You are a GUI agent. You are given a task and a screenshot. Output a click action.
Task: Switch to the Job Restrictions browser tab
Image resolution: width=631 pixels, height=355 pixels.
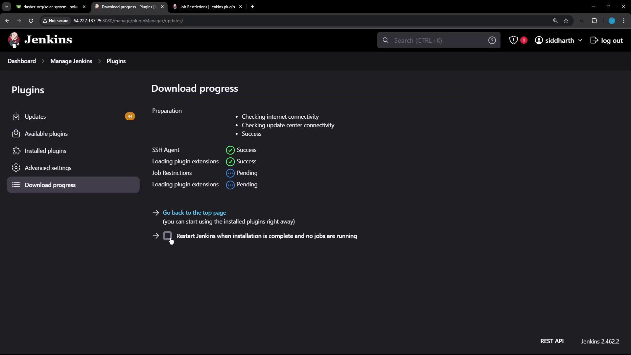(207, 7)
